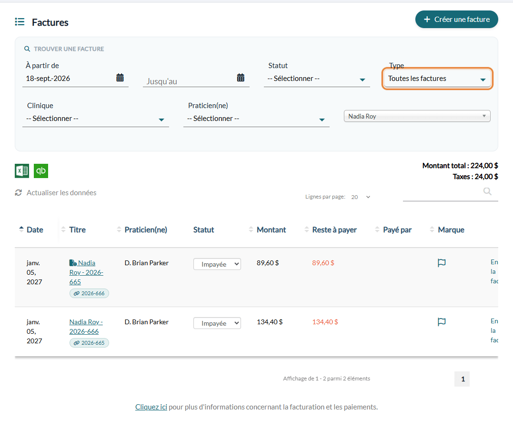513x429 pixels.
Task: Click the list icon beside Factures heading
Action: [20, 22]
